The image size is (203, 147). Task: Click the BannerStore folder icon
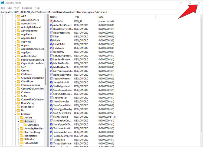[22, 136]
